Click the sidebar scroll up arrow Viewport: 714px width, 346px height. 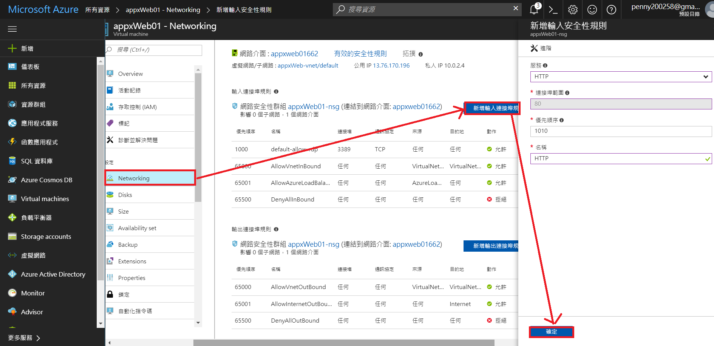[100, 61]
